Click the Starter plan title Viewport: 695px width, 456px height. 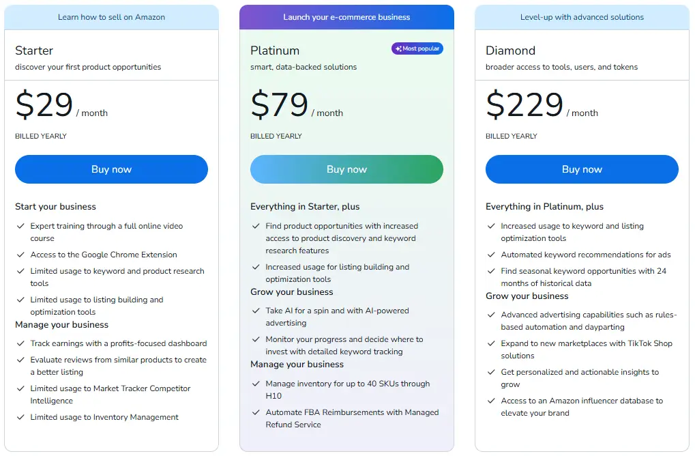coord(34,51)
